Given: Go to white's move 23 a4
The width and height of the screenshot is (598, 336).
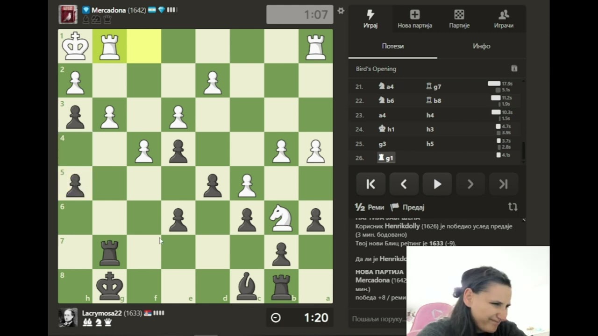Looking at the screenshot, I should click(x=382, y=115).
